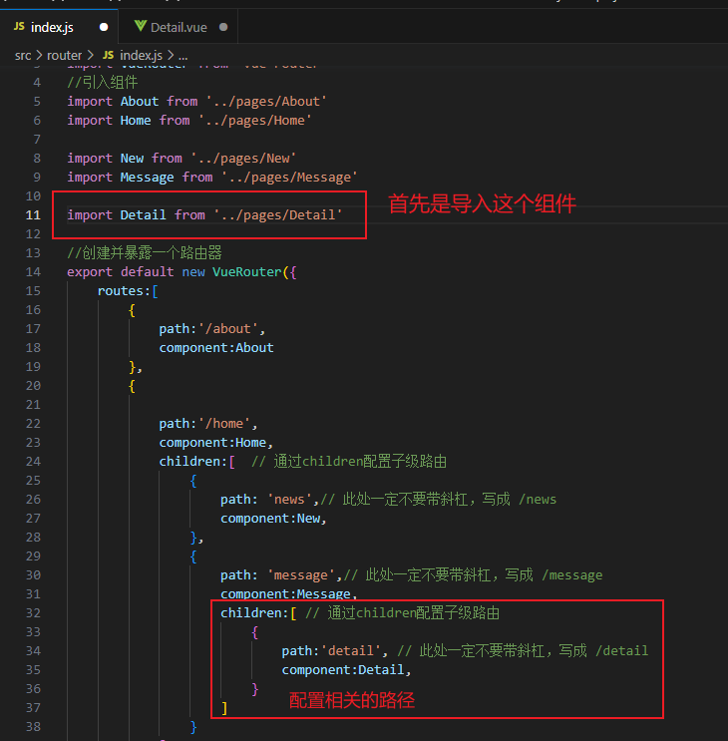Click comment '//引入组件' on line 4
This screenshot has width=728, height=741.
pyautogui.click(x=102, y=82)
